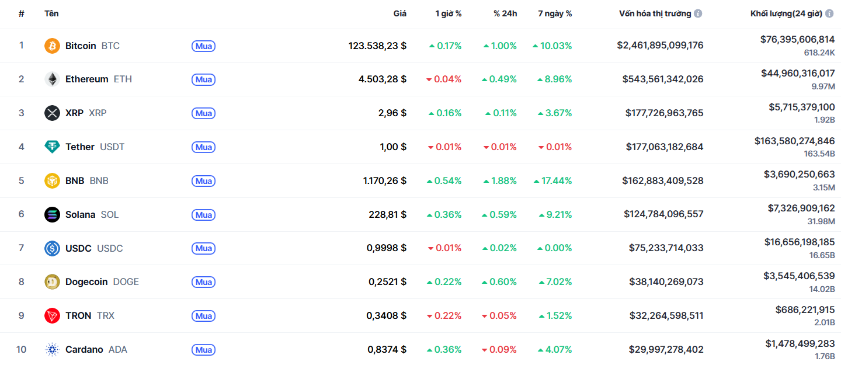Viewport: 841px width, 365px height.
Task: Open the USDC coin name link
Action: point(78,248)
